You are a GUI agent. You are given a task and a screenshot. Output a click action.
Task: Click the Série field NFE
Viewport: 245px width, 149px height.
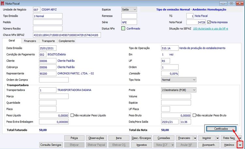click(129, 22)
